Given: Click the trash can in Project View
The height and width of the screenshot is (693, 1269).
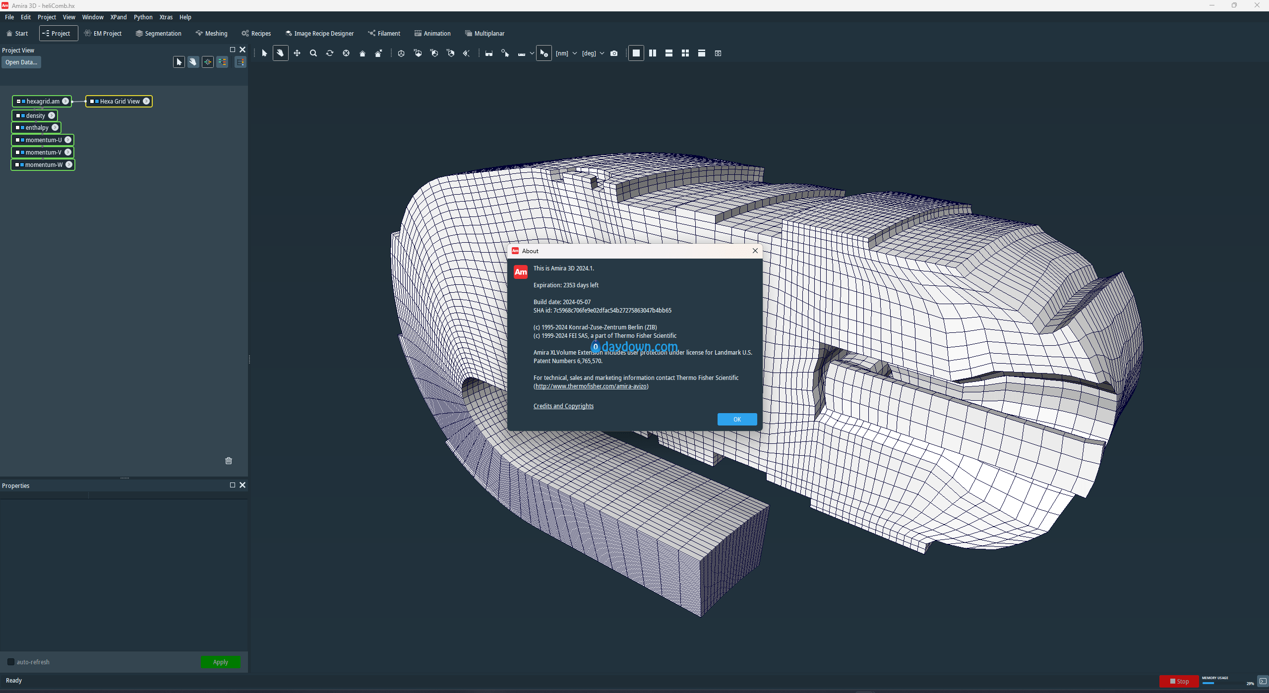Looking at the screenshot, I should point(229,461).
